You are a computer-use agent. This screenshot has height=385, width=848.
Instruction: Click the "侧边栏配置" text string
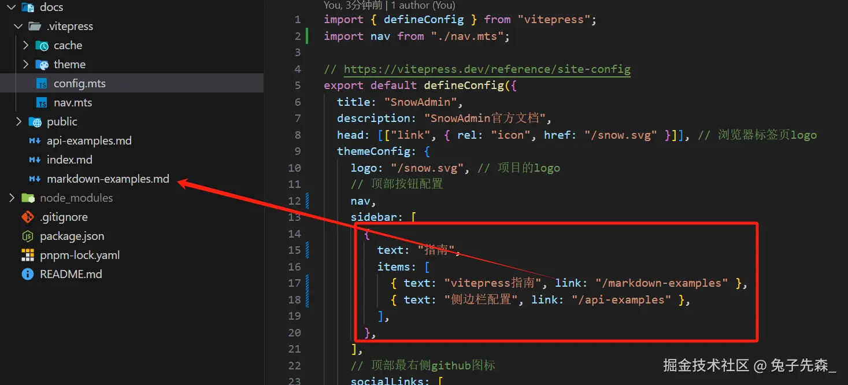point(481,299)
